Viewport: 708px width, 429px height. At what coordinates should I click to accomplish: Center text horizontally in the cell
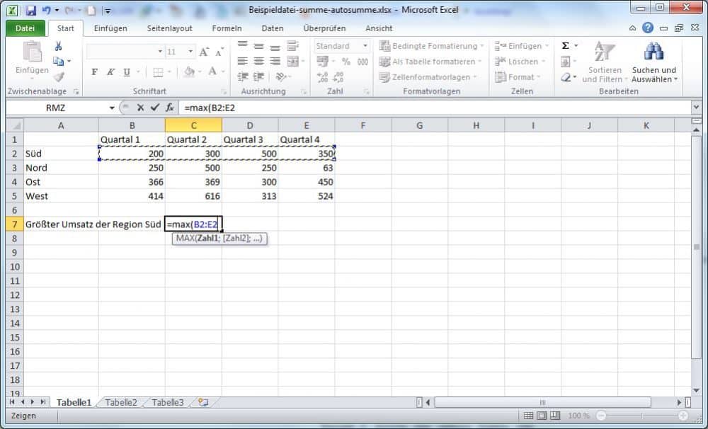(x=258, y=61)
